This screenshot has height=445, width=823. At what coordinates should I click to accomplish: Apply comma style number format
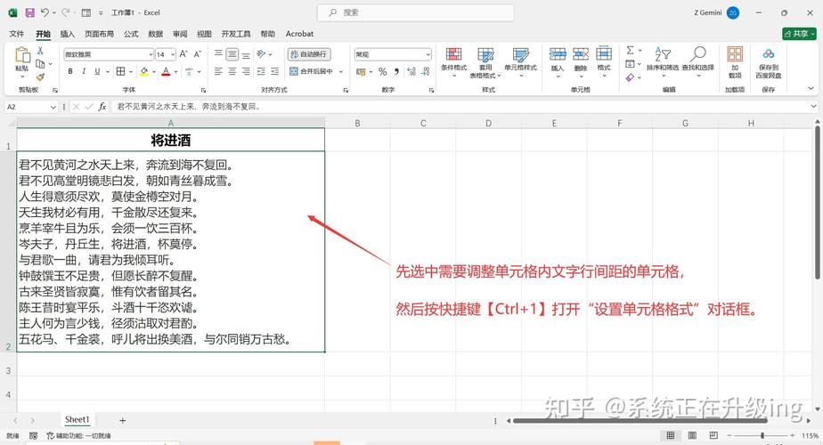click(396, 71)
